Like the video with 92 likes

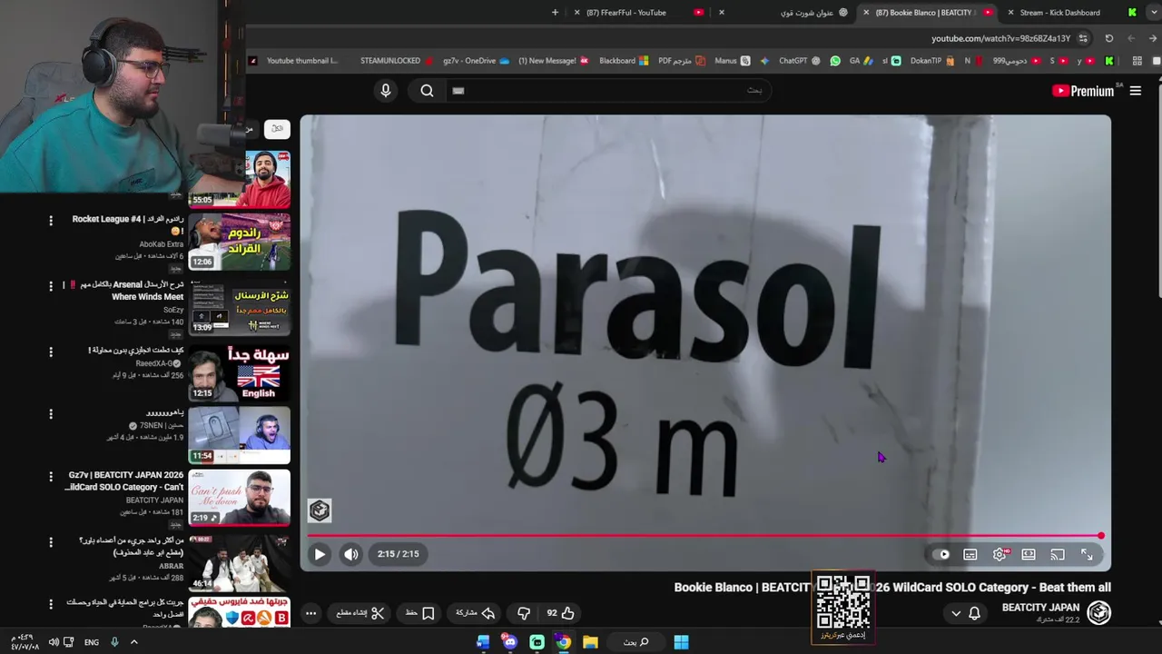pos(560,613)
